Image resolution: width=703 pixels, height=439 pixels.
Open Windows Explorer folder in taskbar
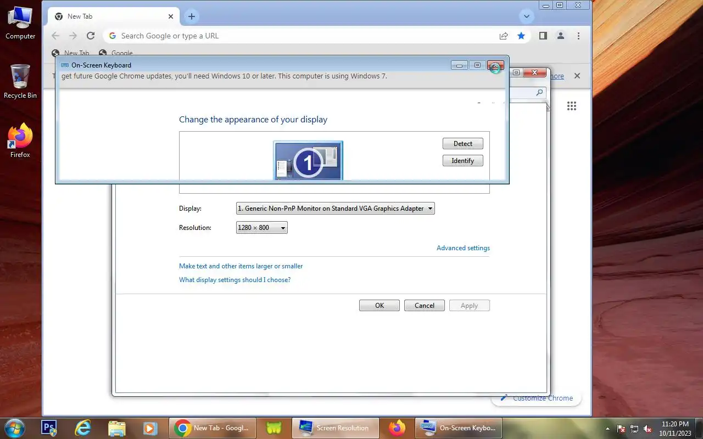coord(117,428)
